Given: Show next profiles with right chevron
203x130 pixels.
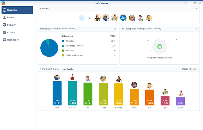Looking at the screenshot, I should [x=157, y=18].
